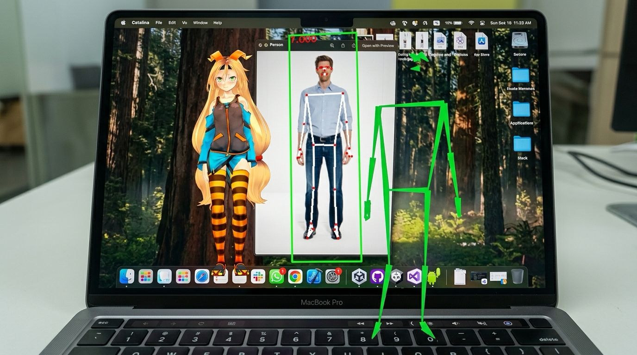Image resolution: width=637 pixels, height=355 pixels.
Task: Open the Trash in the dock
Action: [517, 276]
